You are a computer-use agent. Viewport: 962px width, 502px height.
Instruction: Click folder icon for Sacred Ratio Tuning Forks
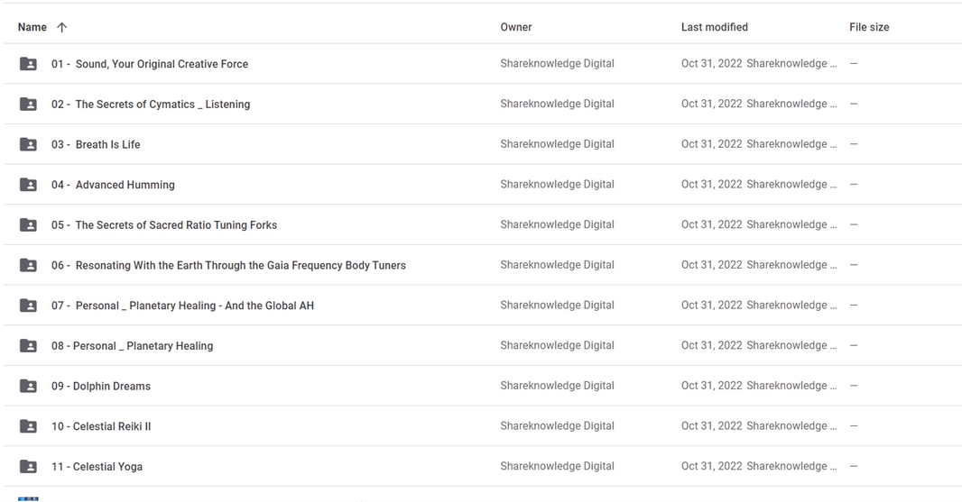click(28, 225)
